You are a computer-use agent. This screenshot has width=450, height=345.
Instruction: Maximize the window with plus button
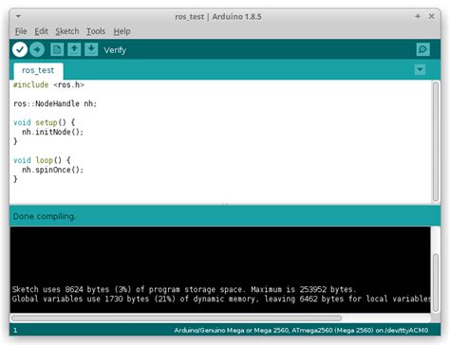click(418, 16)
